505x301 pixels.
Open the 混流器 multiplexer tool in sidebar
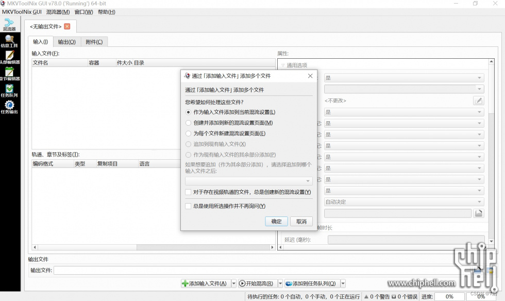9,25
